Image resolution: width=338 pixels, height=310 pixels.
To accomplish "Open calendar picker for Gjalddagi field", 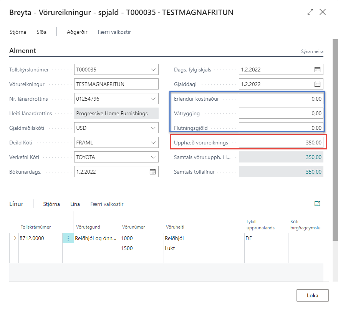I will coord(317,84).
